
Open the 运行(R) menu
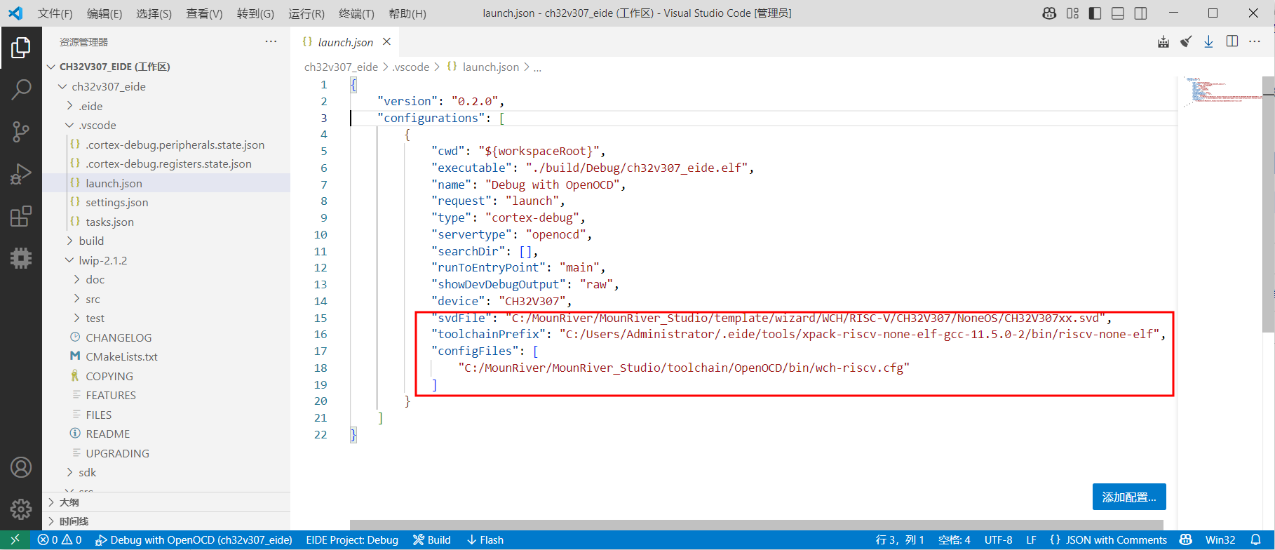(306, 13)
